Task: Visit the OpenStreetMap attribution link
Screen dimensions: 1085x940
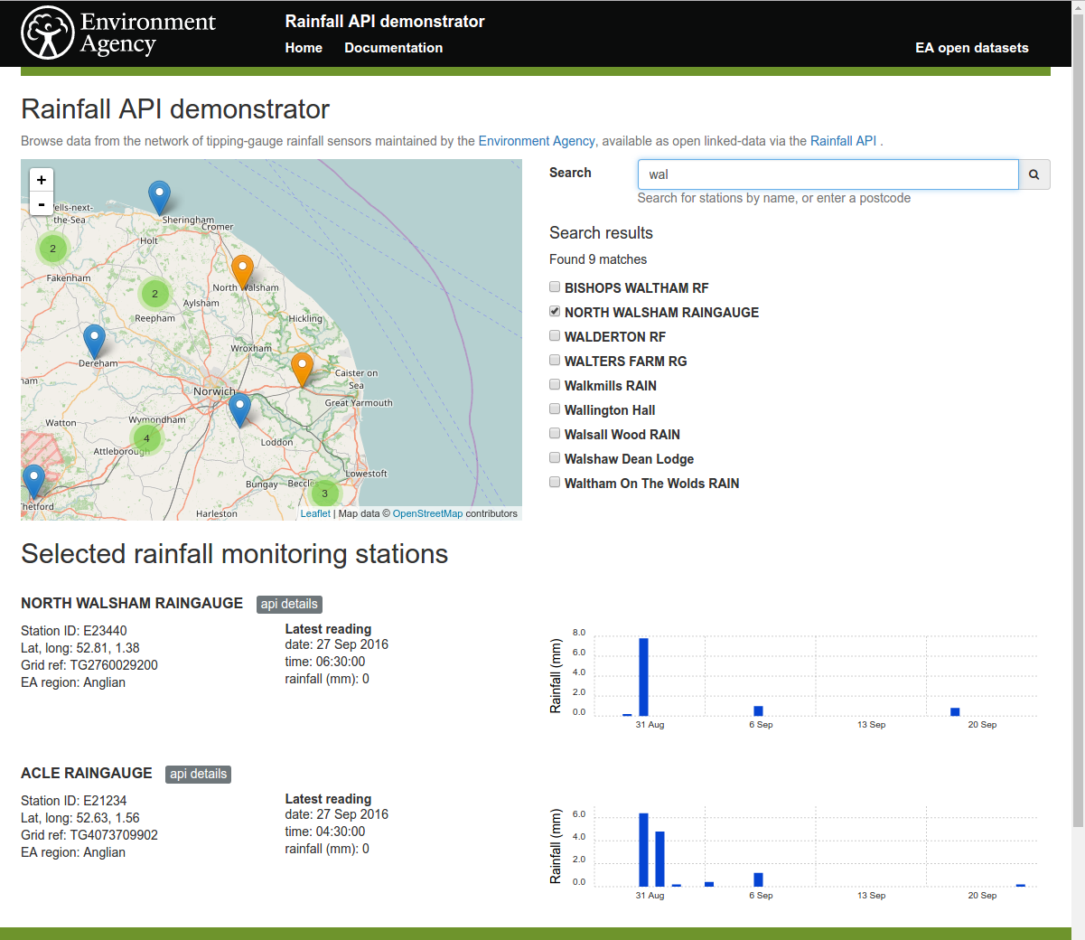Action: (427, 512)
